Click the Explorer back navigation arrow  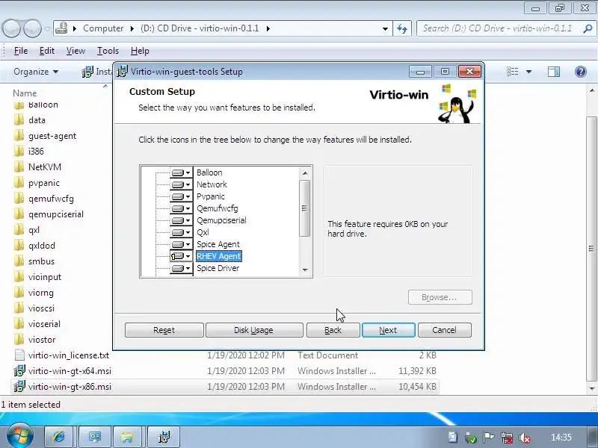point(12,28)
